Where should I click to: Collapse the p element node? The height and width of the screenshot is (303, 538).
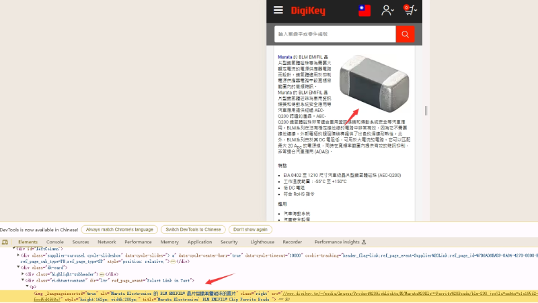click(x=28, y=286)
